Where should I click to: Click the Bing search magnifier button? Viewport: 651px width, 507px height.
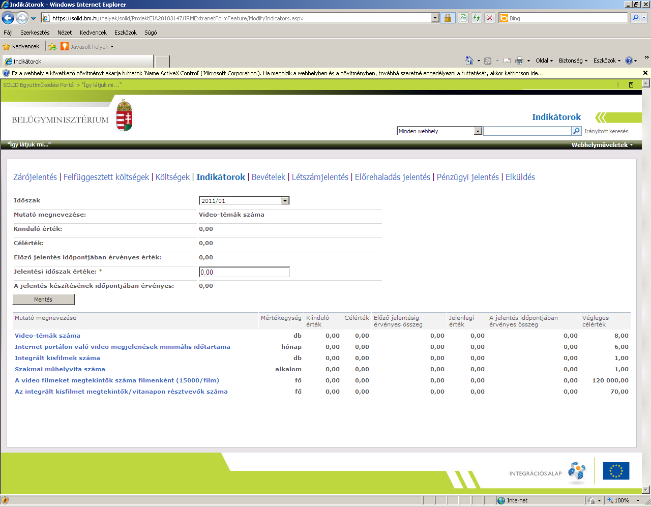coord(635,18)
